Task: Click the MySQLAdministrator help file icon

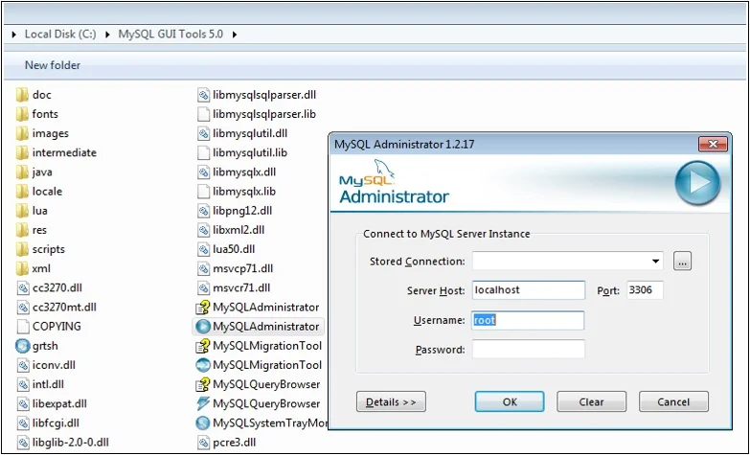Action: click(203, 307)
